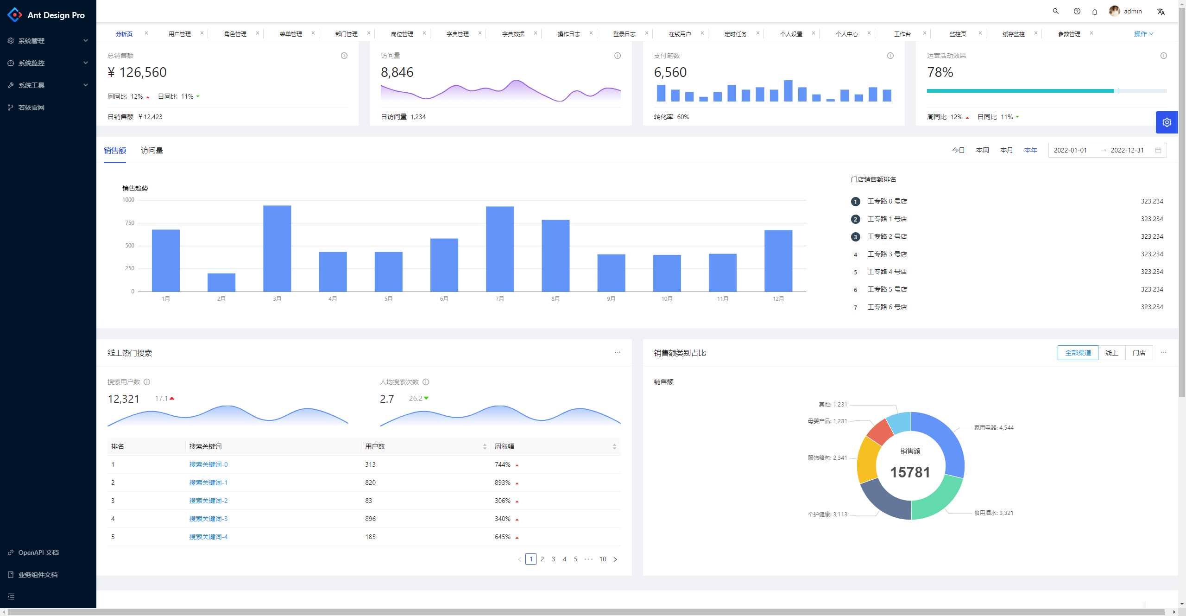1186x616 pixels.
Task: Open the global search icon
Action: tap(1055, 11)
